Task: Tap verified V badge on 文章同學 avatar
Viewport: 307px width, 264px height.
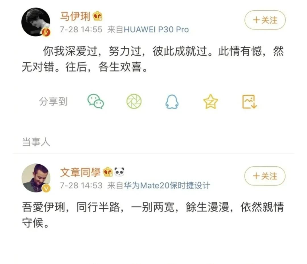Action: coord(46,188)
